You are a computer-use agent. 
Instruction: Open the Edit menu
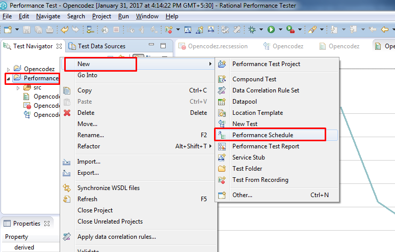pos(23,16)
